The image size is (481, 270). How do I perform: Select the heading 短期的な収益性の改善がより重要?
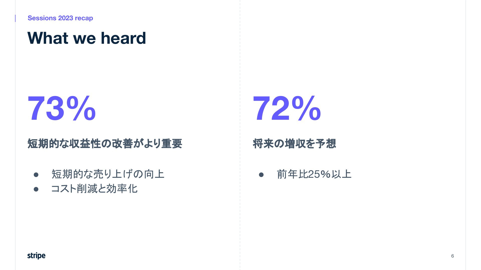pos(105,143)
